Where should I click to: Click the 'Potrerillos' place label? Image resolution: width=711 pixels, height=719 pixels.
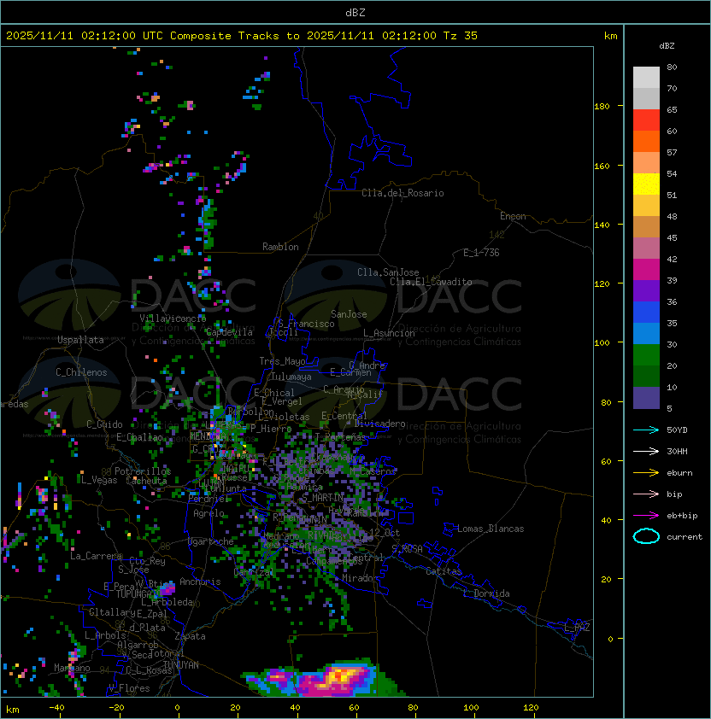[x=143, y=471]
